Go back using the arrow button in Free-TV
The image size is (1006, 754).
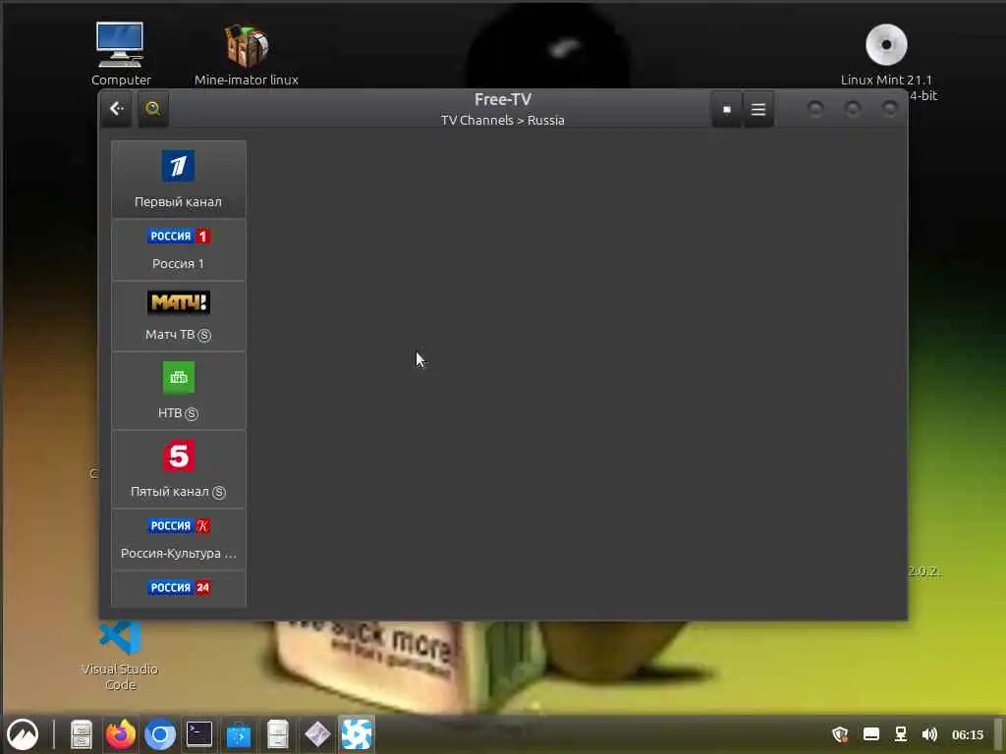click(116, 109)
